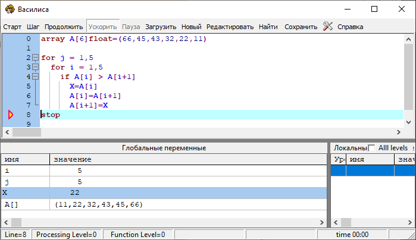Click Шаг to step through code
The image size is (416, 240).
(x=33, y=27)
